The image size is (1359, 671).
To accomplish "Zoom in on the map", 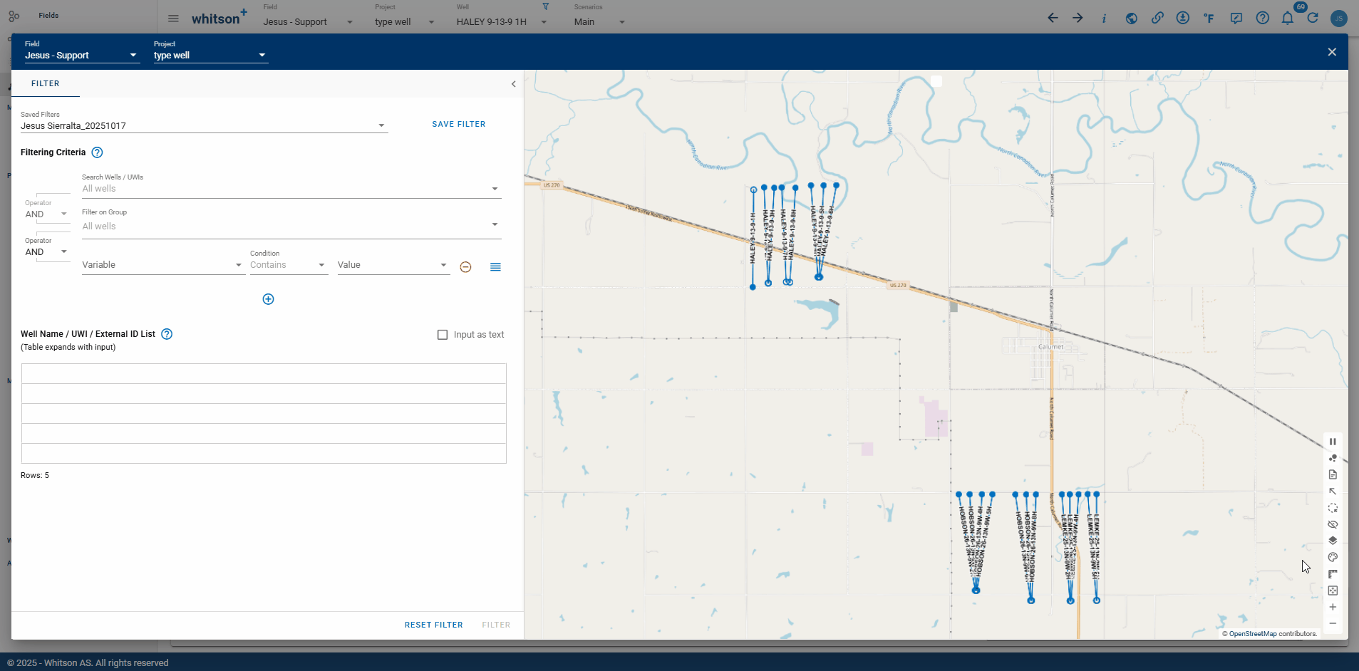I will (x=1333, y=608).
